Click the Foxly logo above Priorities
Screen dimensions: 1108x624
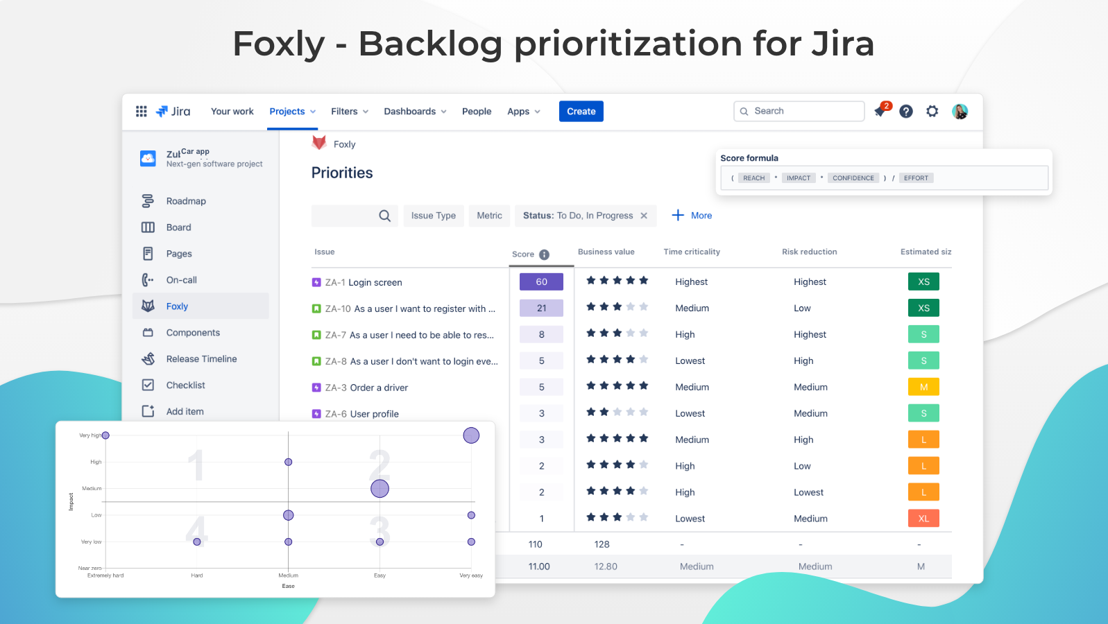(x=319, y=143)
